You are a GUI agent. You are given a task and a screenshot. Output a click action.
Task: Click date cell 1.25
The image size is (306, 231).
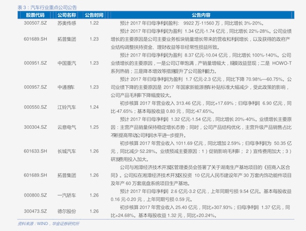(94, 127)
